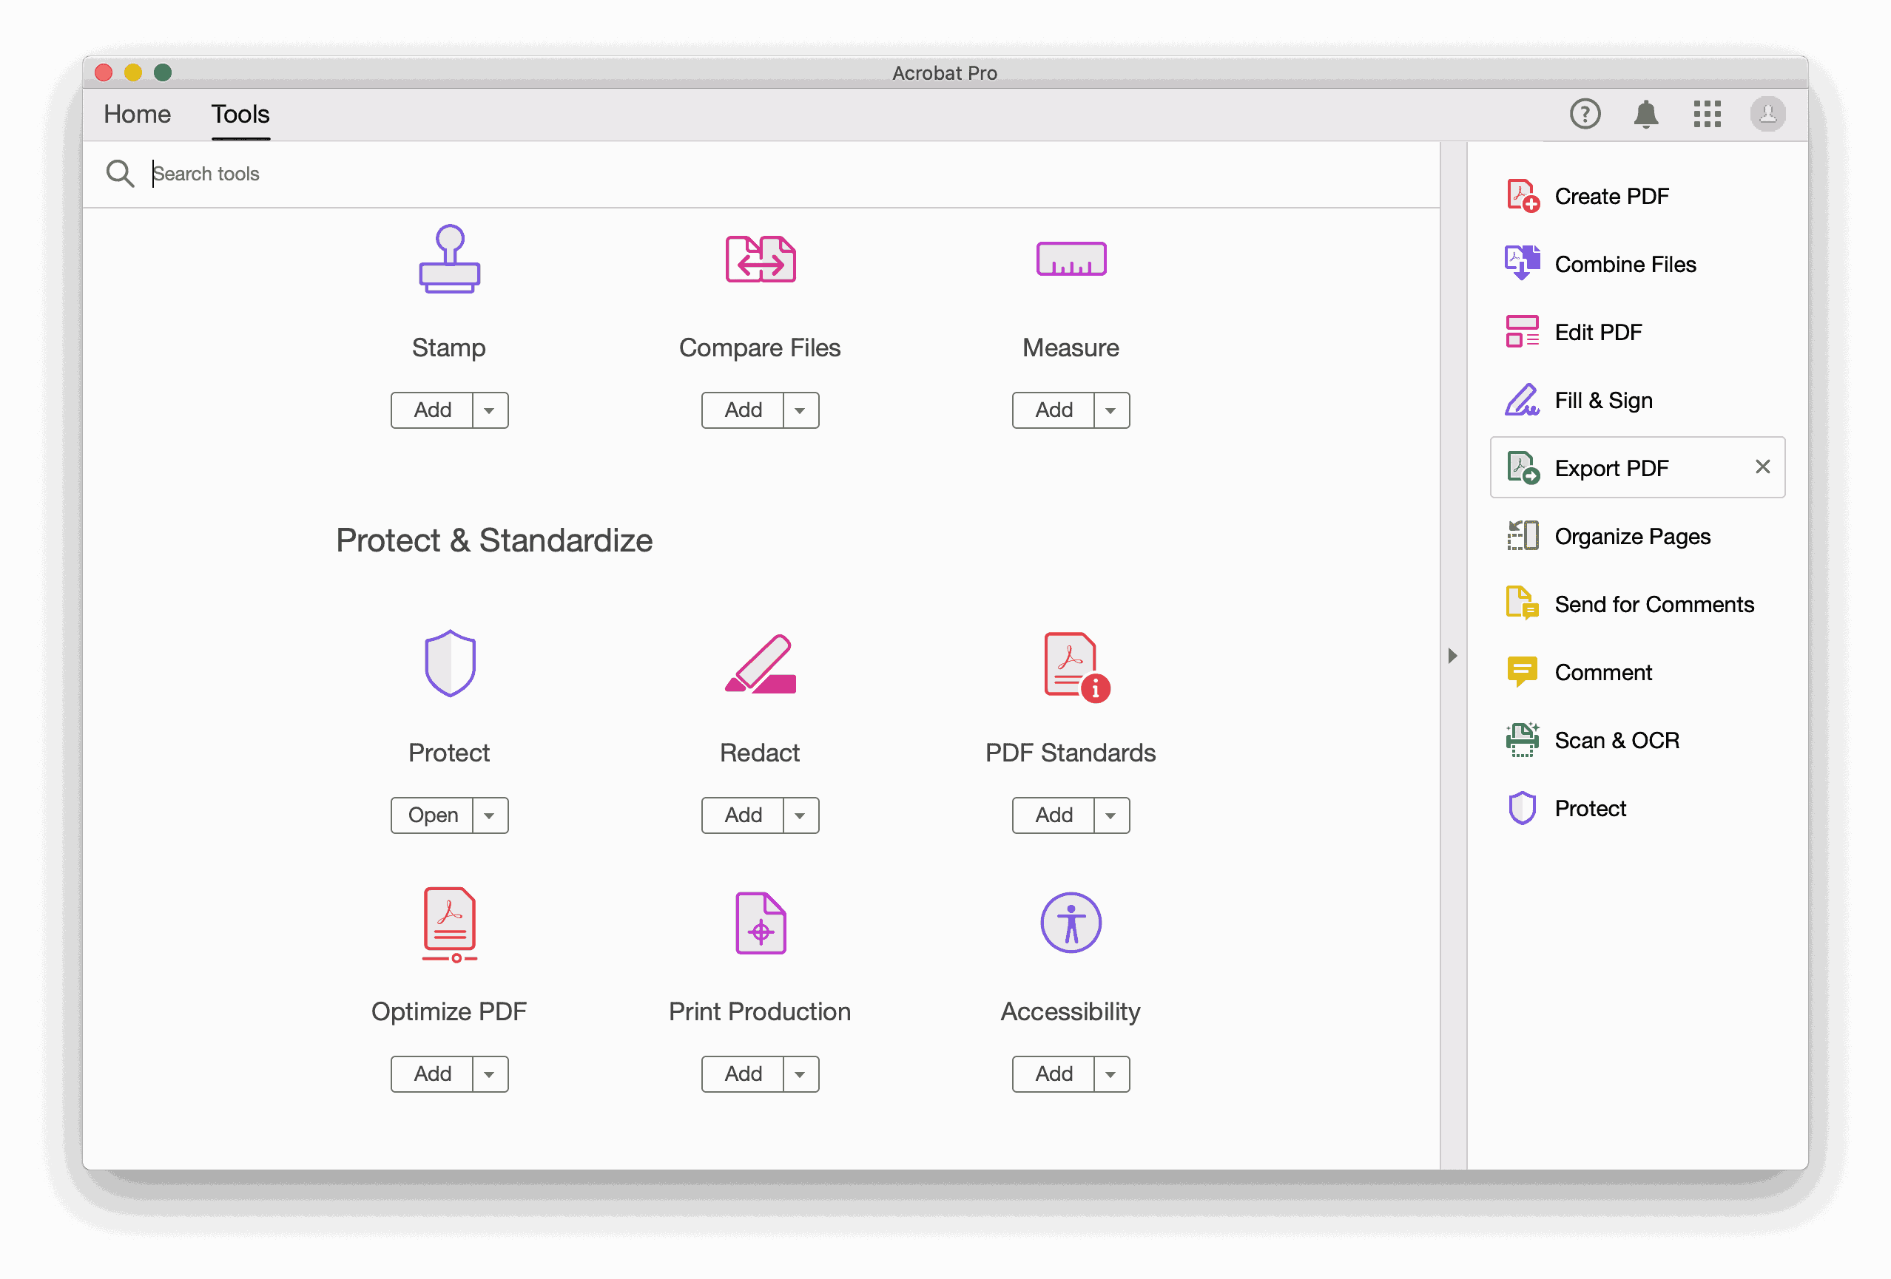Screen dimensions: 1891x1279
Task: Open the Compare Files tool icon
Action: (760, 259)
